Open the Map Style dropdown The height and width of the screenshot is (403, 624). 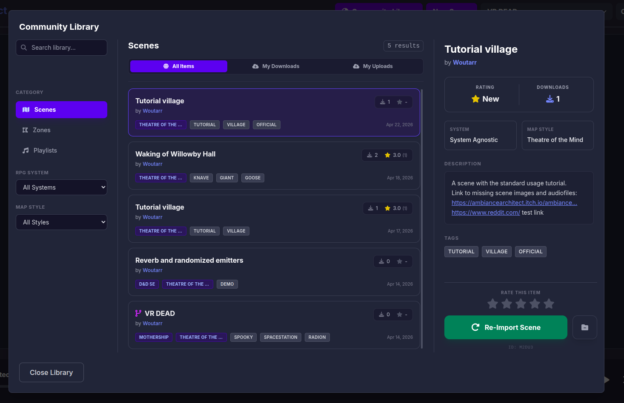pyautogui.click(x=61, y=222)
